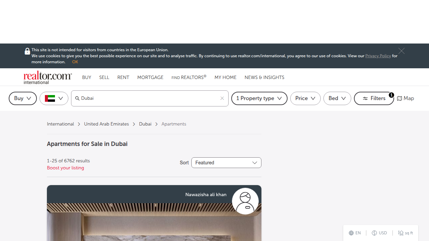Open the featured listing photo
Screen dimensions: 429x241
point(154,222)
